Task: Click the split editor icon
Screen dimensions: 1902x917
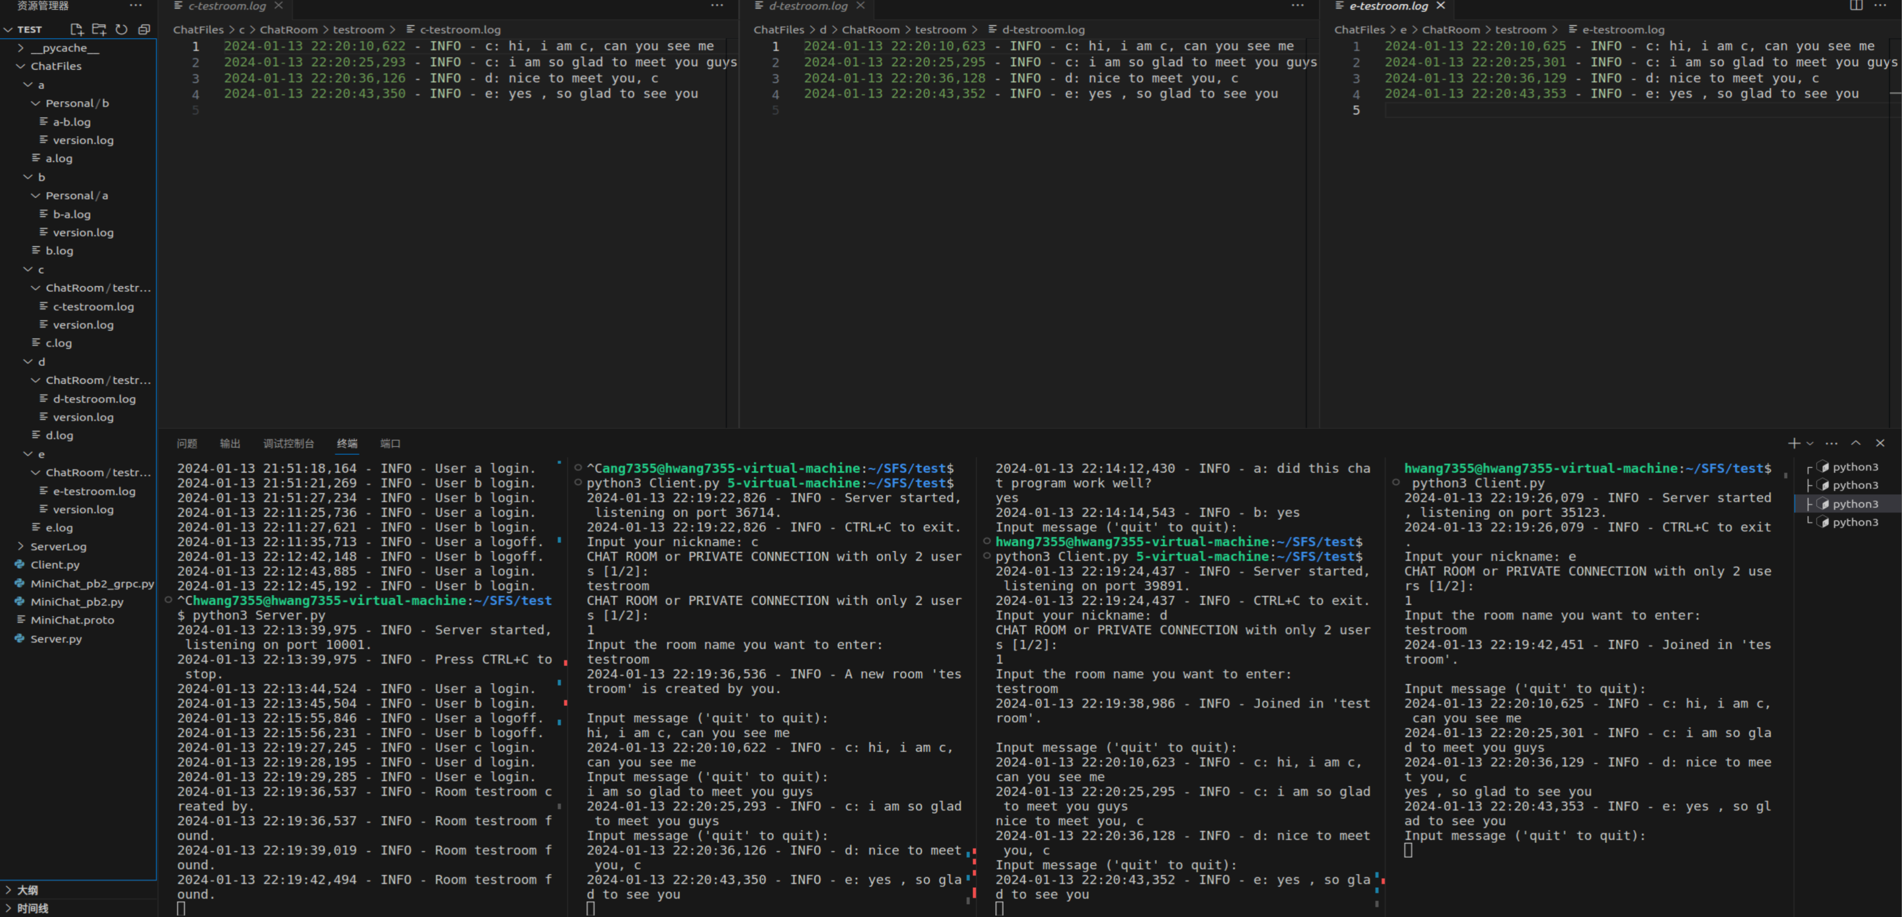Action: click(1856, 6)
